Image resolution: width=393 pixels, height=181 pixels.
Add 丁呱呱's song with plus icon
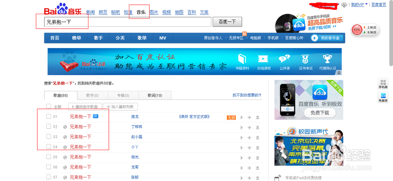tap(250, 127)
